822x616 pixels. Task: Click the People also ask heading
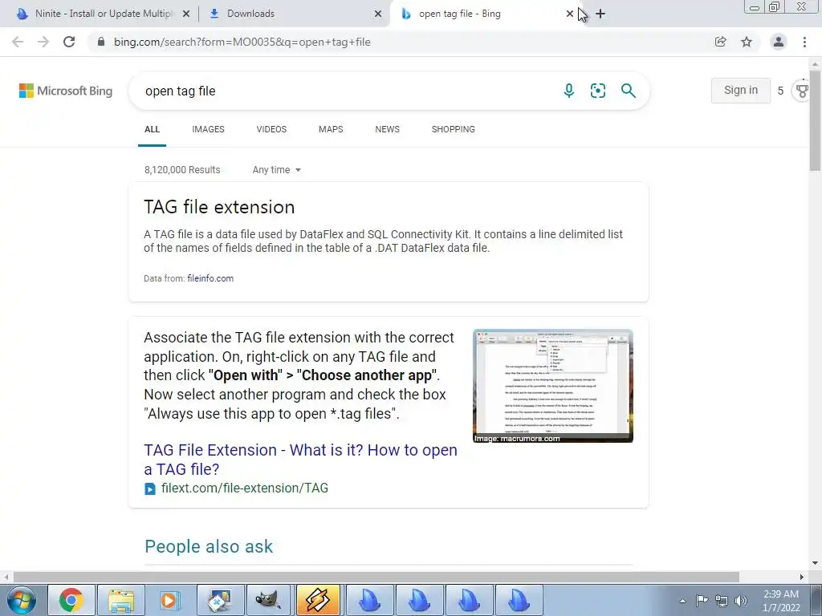tap(209, 546)
